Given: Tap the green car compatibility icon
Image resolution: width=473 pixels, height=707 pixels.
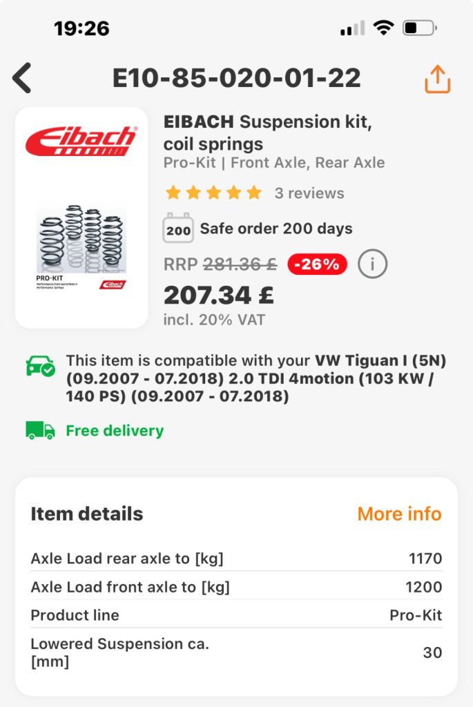Looking at the screenshot, I should click(40, 366).
